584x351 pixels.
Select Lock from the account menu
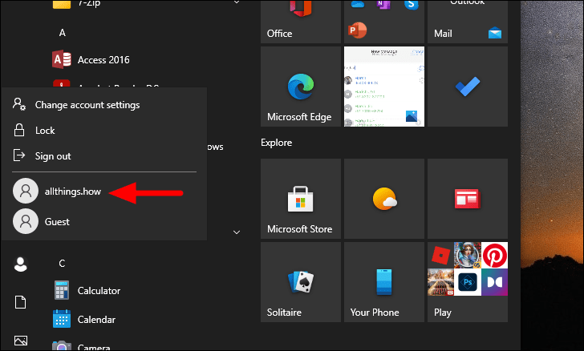tap(104, 131)
